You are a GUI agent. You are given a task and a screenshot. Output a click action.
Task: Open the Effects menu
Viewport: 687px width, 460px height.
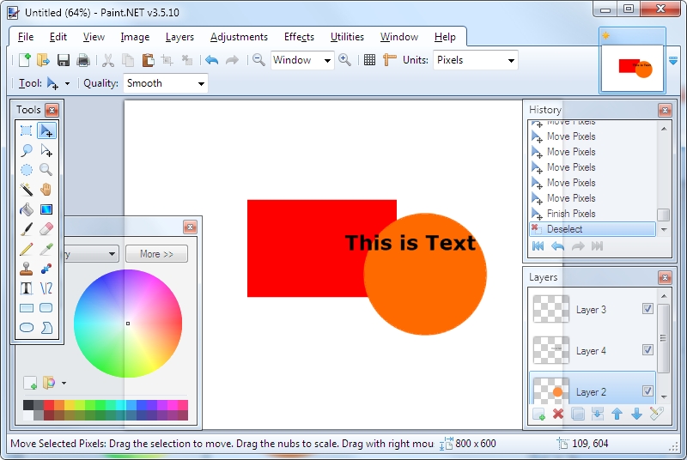[299, 37]
